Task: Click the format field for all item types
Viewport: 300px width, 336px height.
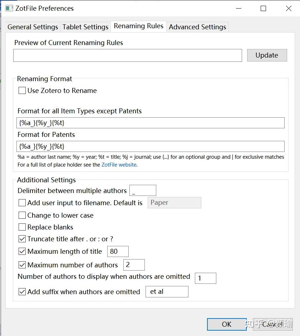Action: pos(150,123)
